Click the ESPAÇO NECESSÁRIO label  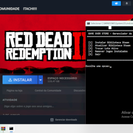(x=62, y=78)
